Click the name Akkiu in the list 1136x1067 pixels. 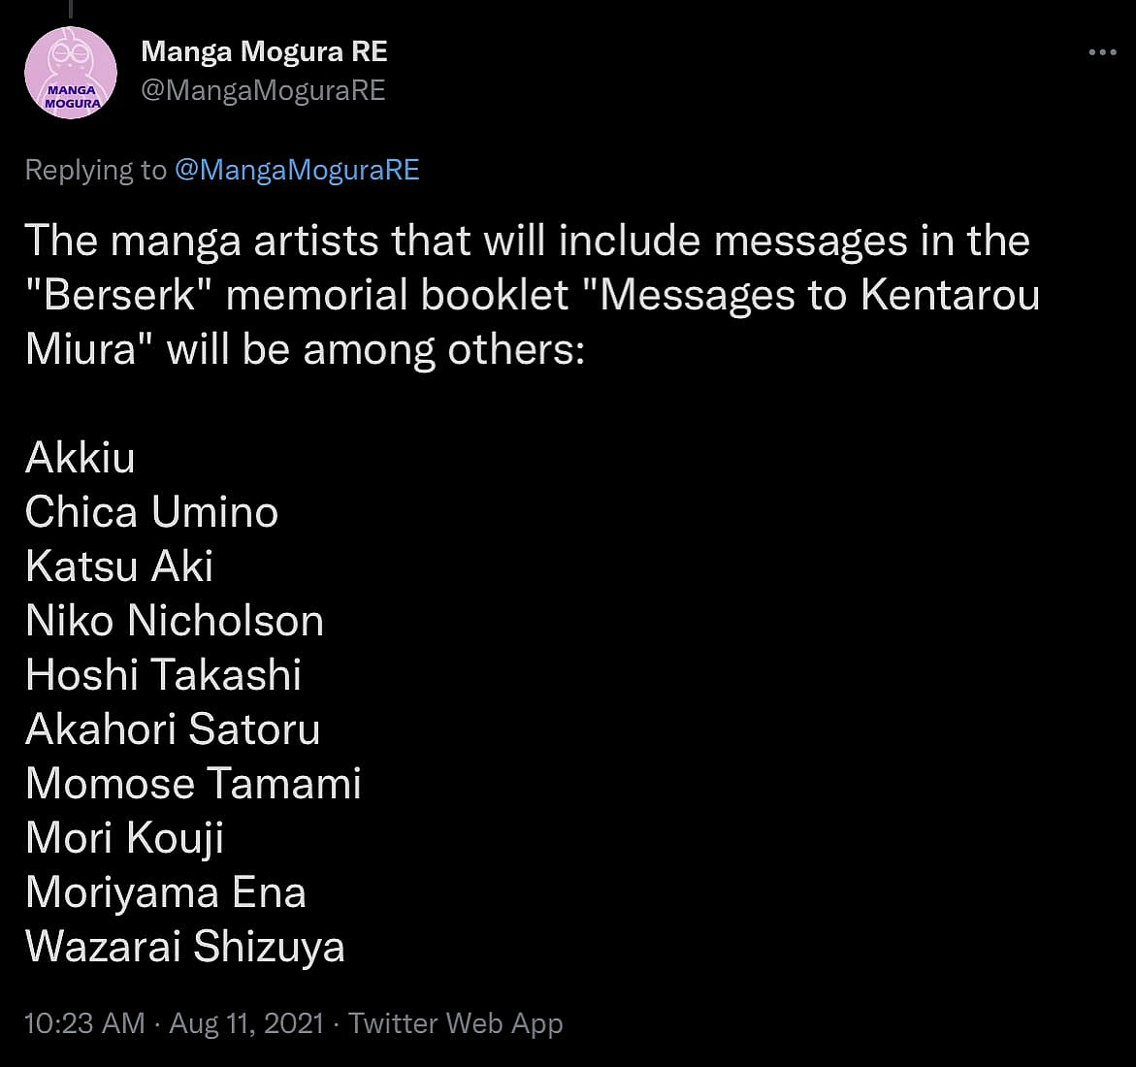[80, 458]
